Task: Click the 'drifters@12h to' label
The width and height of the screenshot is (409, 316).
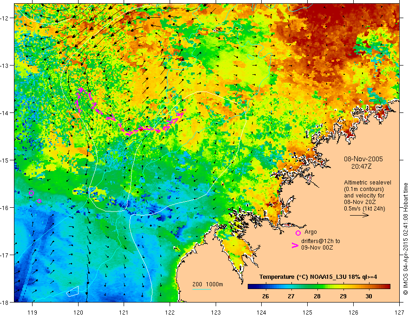Action: pyautogui.click(x=321, y=241)
